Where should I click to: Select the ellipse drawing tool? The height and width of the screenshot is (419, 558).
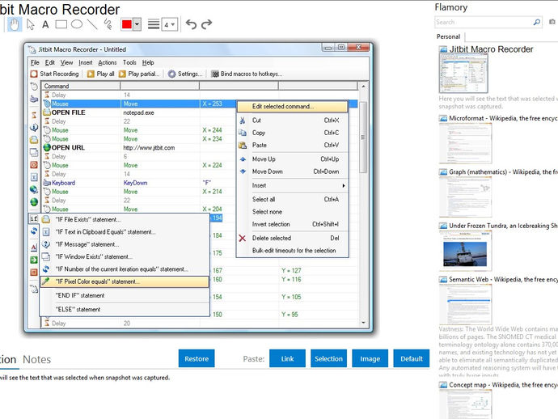pyautogui.click(x=77, y=24)
